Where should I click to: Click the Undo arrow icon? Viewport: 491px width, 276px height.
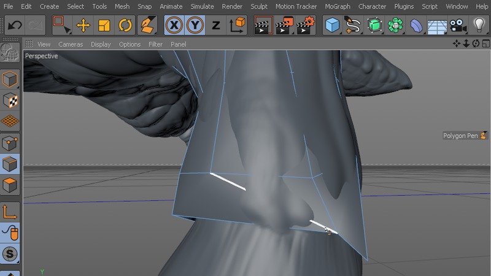(x=15, y=26)
